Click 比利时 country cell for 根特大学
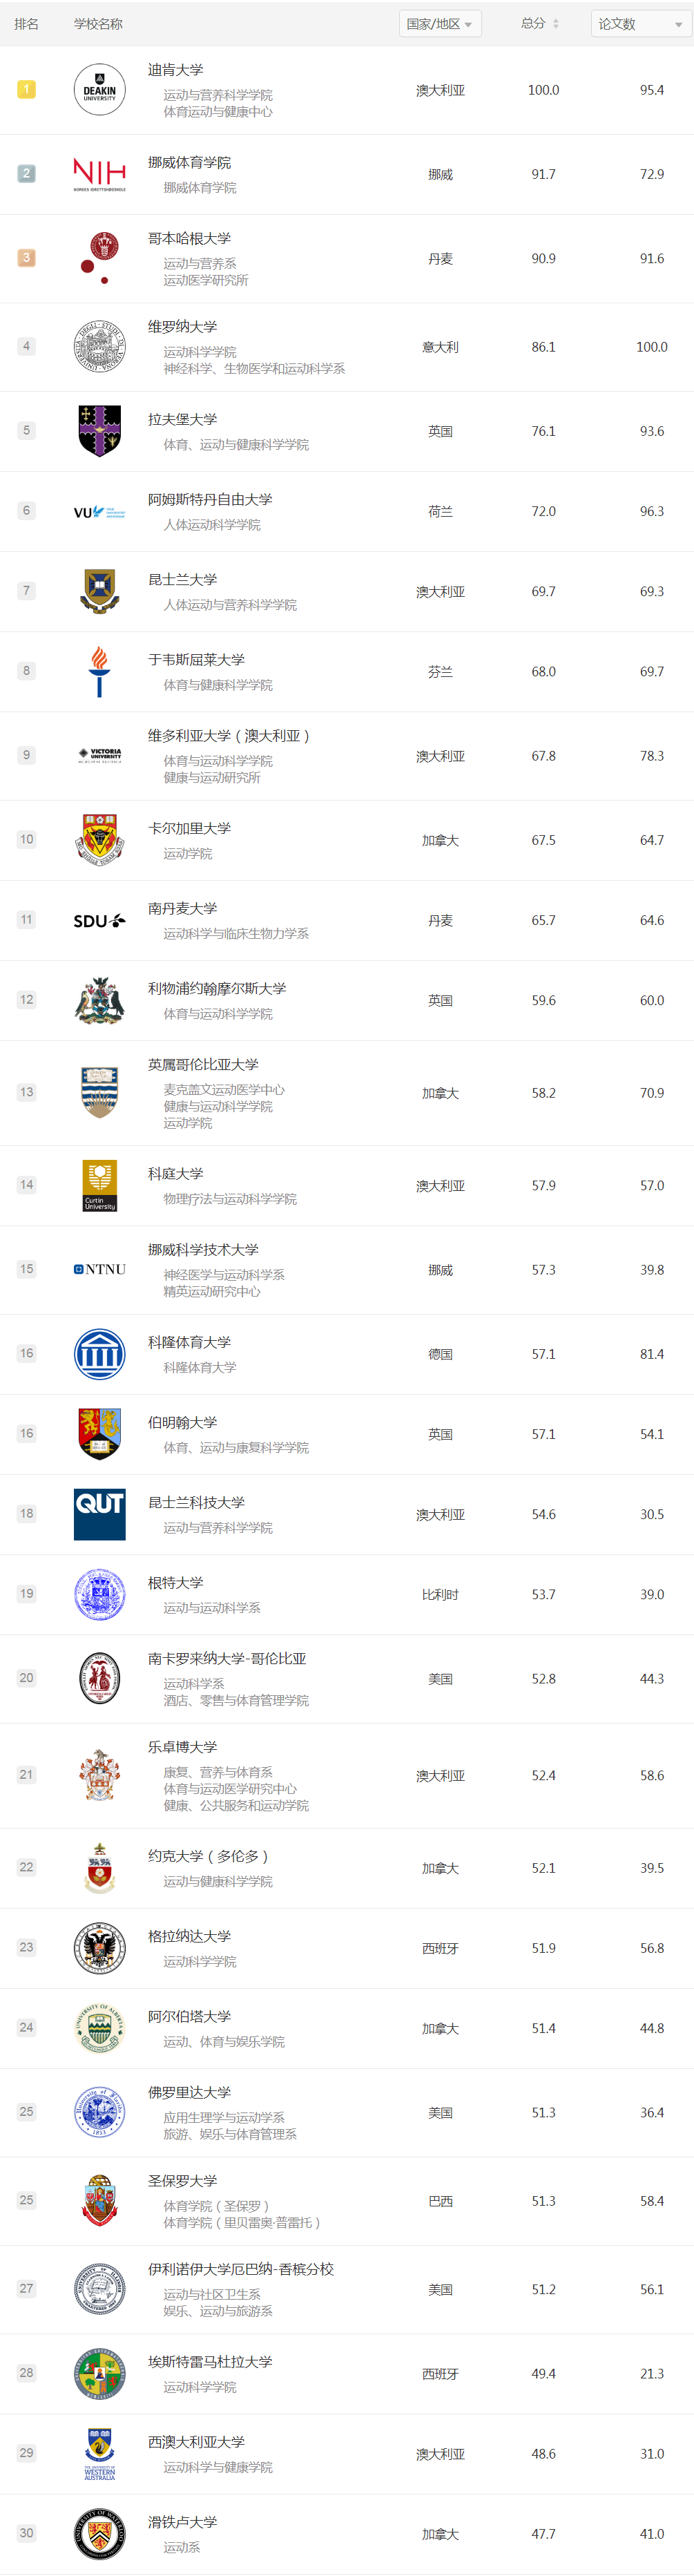This screenshot has width=694, height=2576. (x=440, y=1594)
